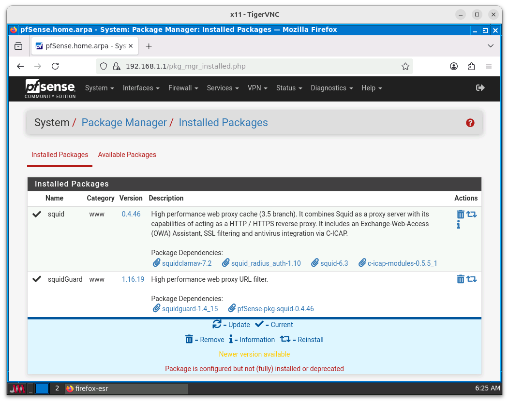Bookmark this page with star icon
The image size is (509, 403).
(405, 66)
